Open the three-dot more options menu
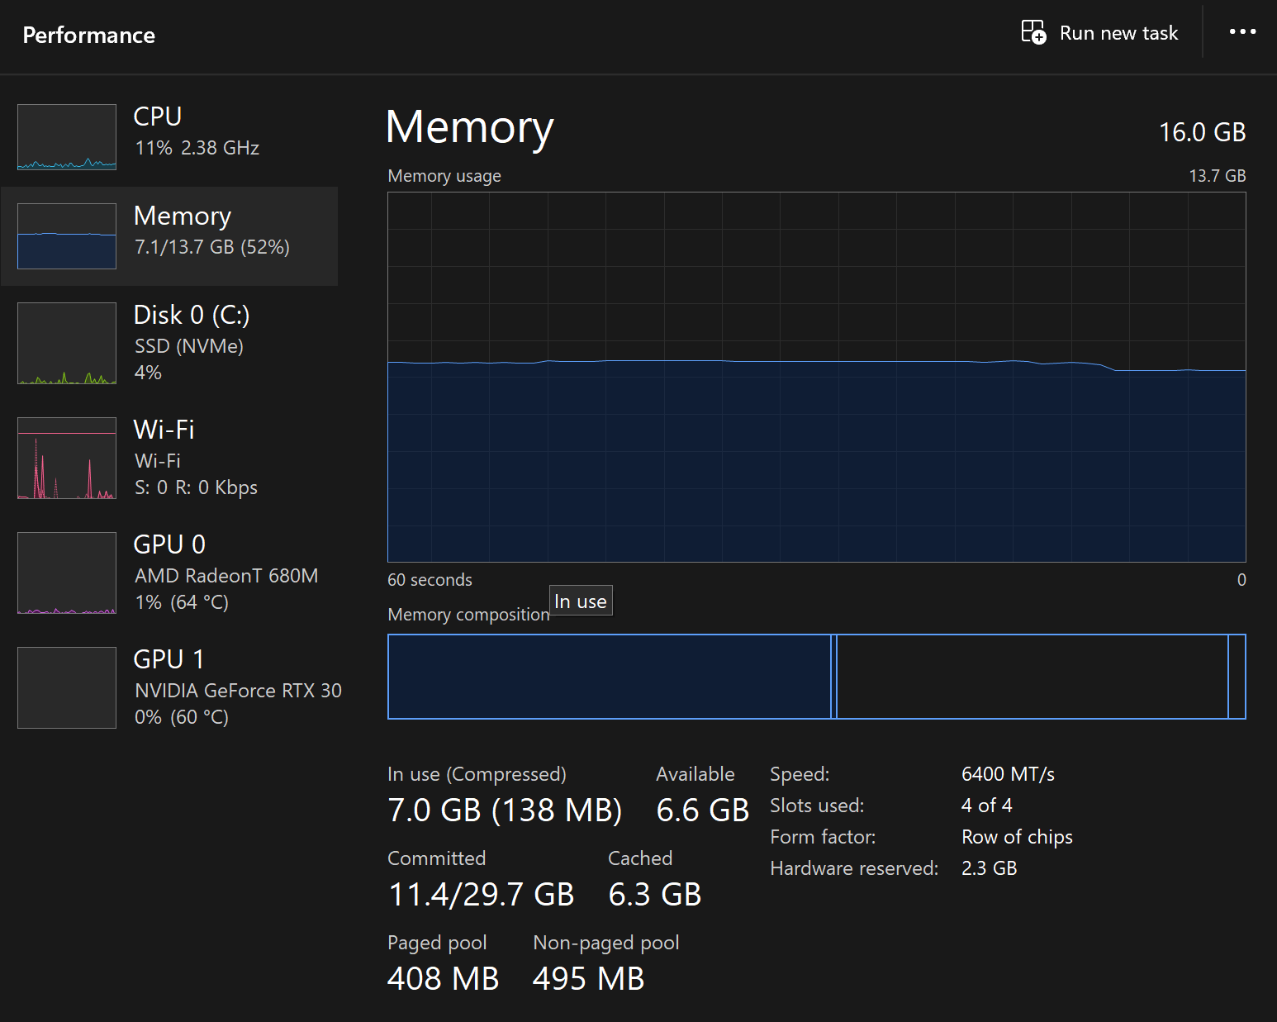This screenshot has width=1277, height=1022. 1242,32
